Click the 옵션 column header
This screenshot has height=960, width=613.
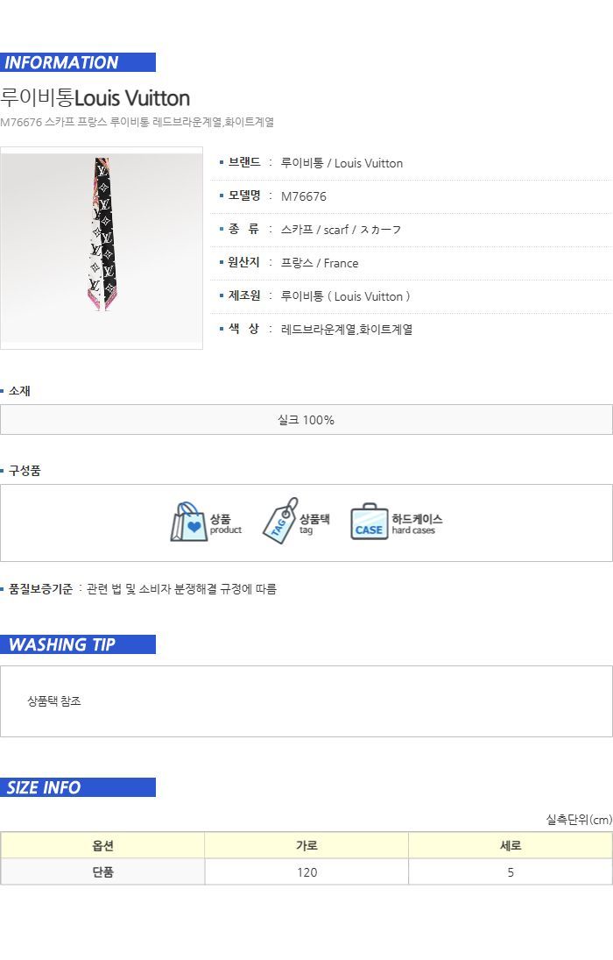pyautogui.click(x=102, y=845)
